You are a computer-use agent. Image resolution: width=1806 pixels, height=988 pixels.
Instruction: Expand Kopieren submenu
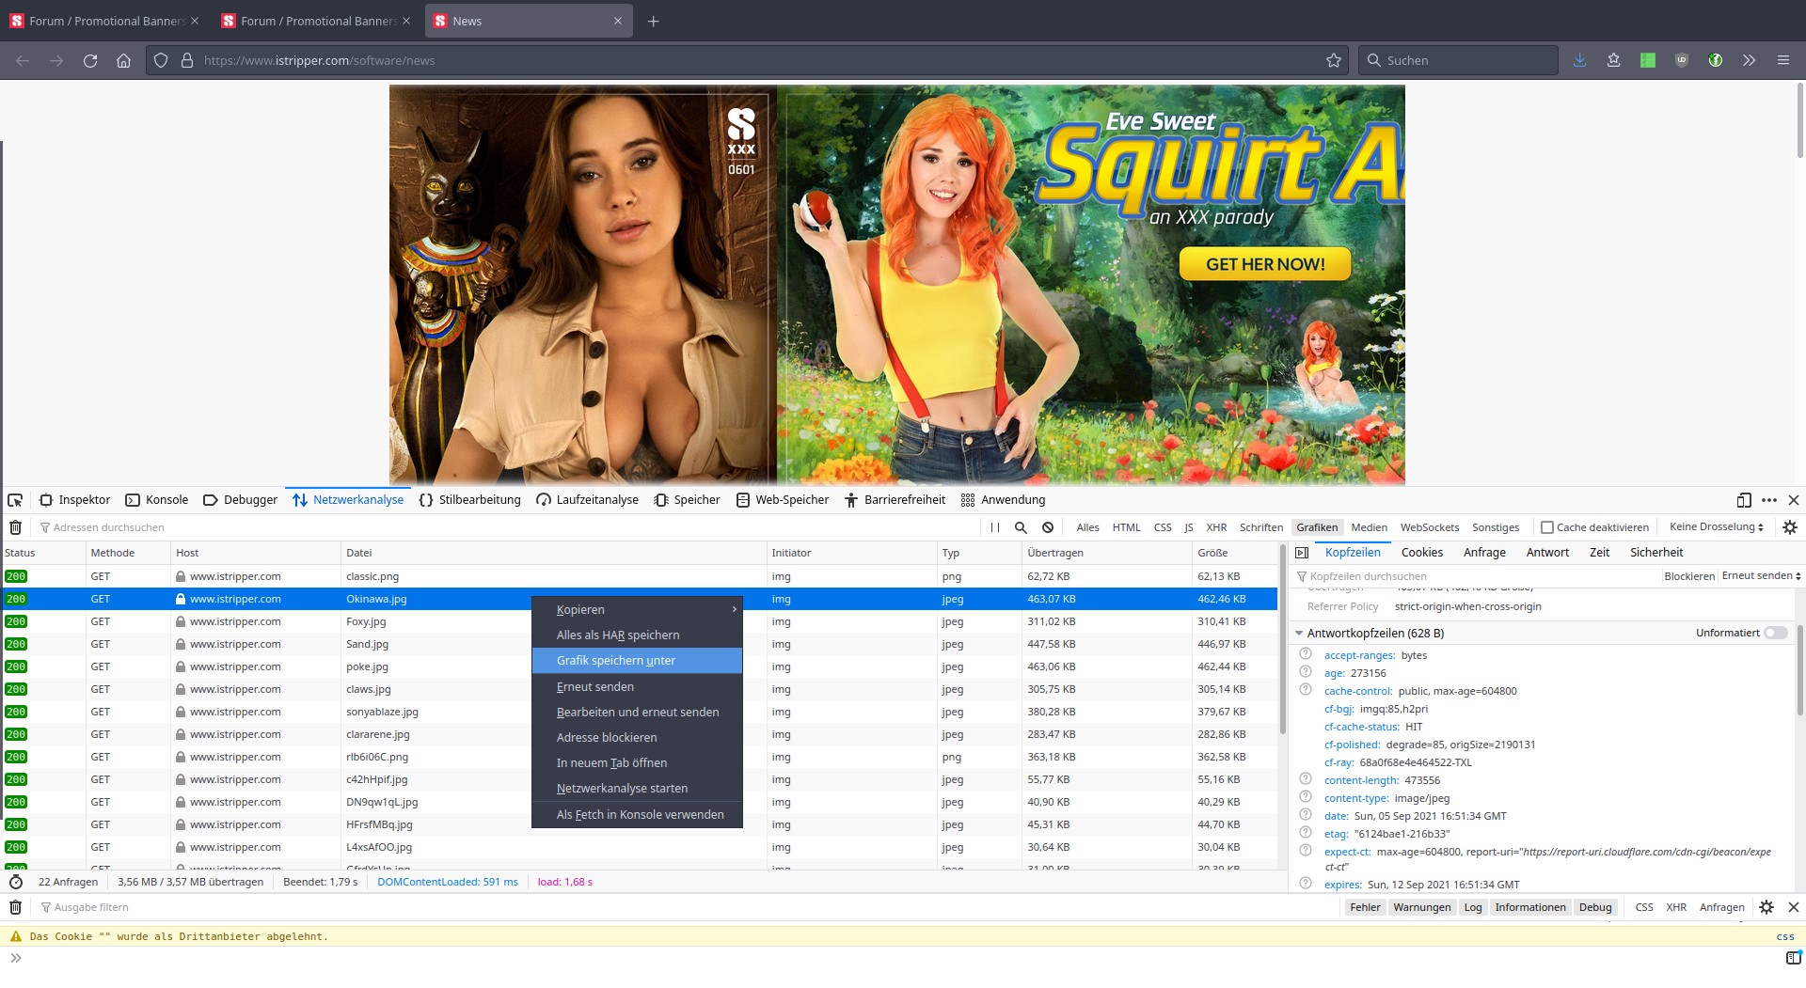pyautogui.click(x=637, y=609)
